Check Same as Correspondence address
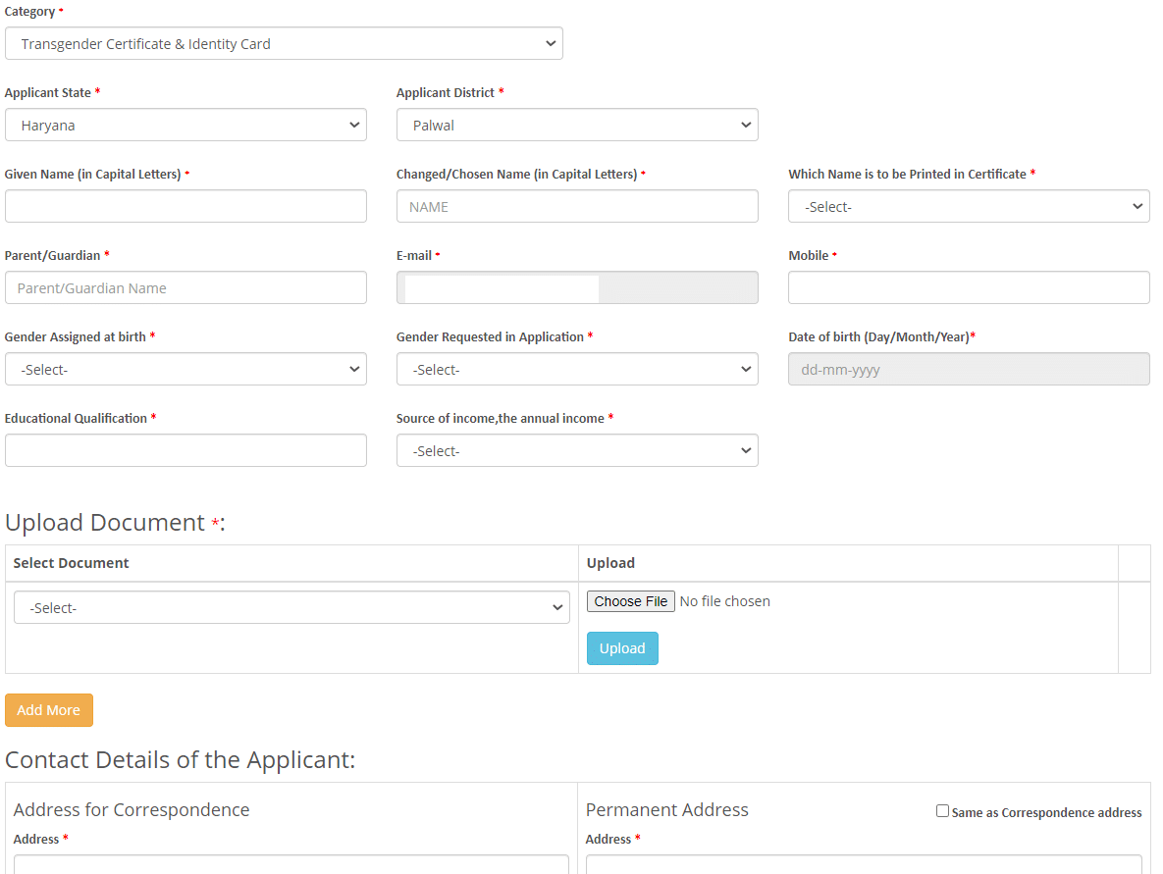The width and height of the screenshot is (1163, 874). pyautogui.click(x=943, y=811)
